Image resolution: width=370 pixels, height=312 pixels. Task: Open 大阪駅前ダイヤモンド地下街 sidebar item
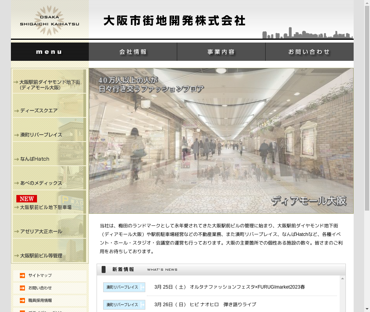(x=49, y=81)
